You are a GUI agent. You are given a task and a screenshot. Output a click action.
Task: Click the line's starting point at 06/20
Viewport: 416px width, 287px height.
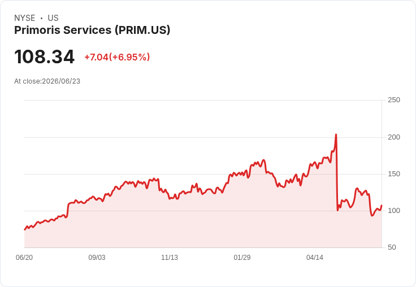(x=25, y=229)
